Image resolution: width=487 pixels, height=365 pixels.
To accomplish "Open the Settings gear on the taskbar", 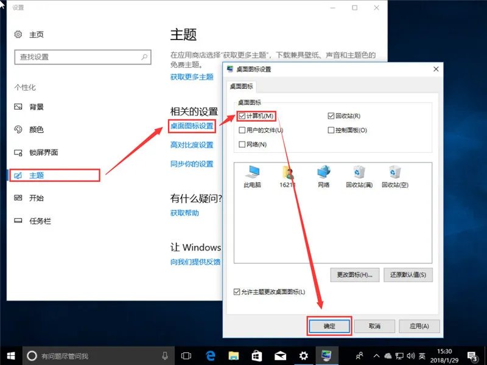I will [x=303, y=355].
